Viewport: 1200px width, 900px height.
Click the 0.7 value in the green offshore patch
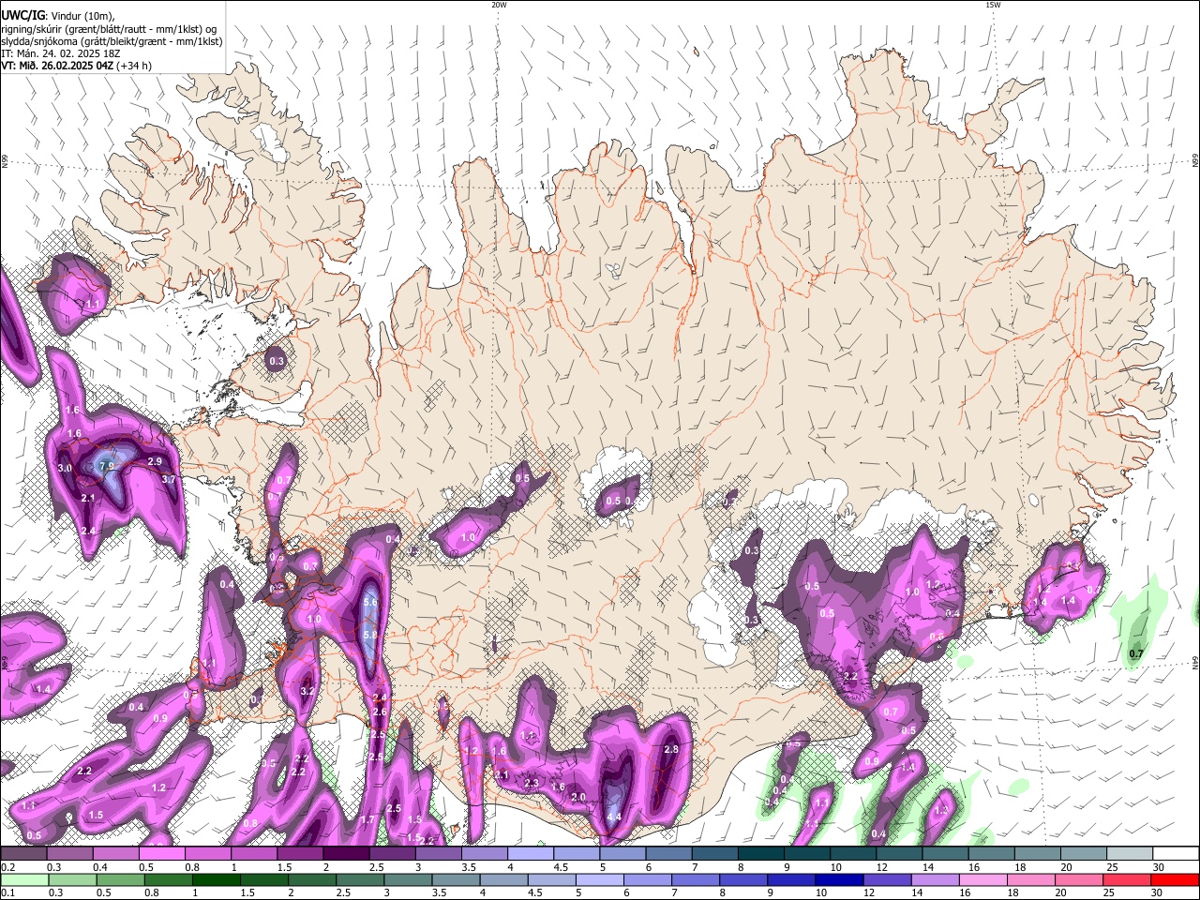[1136, 653]
